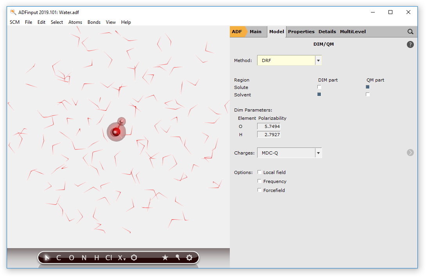
Task: Open the question mark help icon
Action: pos(410,44)
